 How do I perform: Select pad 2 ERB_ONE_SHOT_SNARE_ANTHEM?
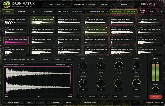[x=43, y=20]
